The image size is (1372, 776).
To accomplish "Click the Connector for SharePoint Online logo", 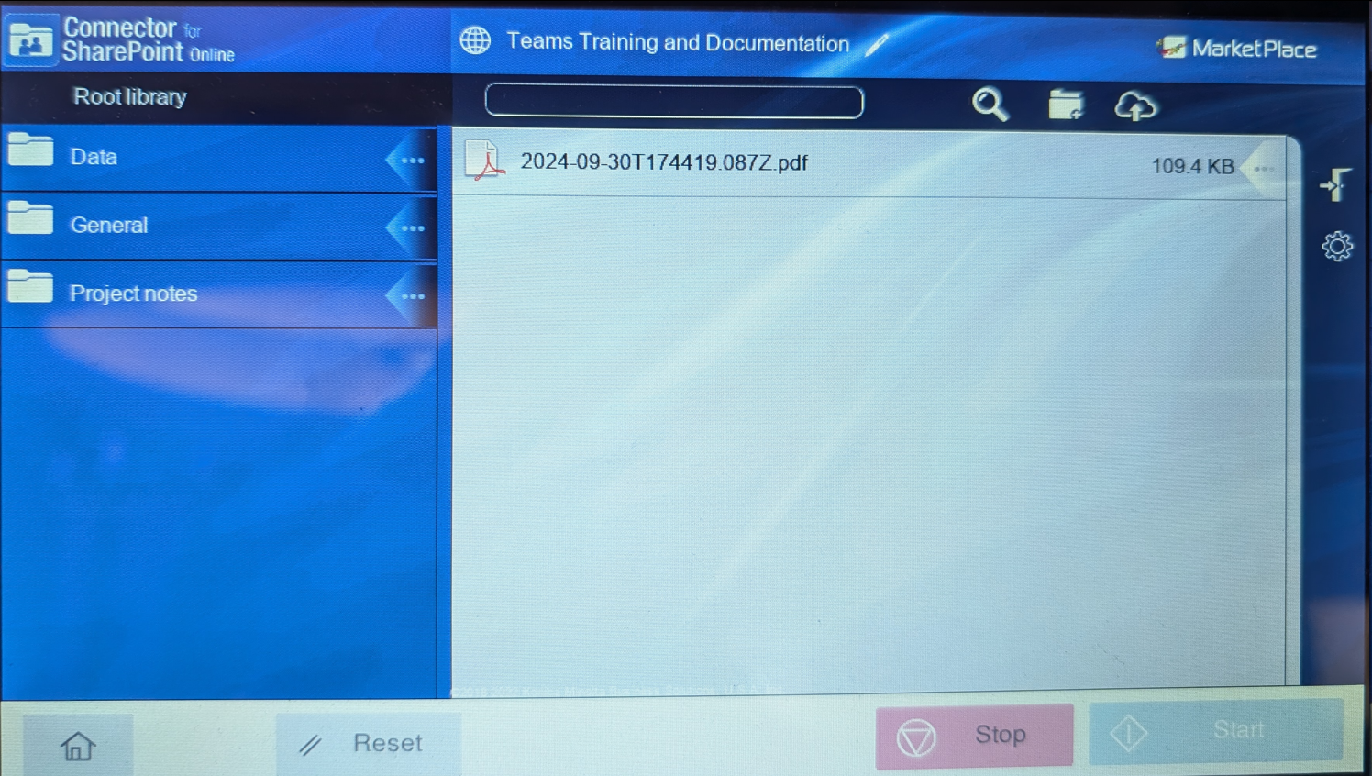I will pyautogui.click(x=121, y=40).
